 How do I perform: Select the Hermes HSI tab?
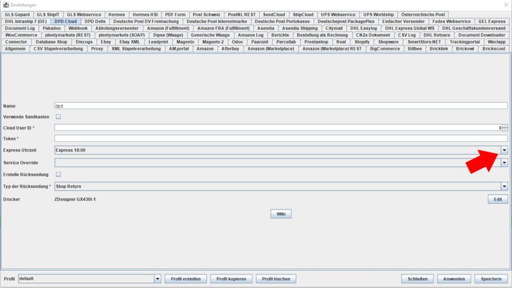[145, 14]
